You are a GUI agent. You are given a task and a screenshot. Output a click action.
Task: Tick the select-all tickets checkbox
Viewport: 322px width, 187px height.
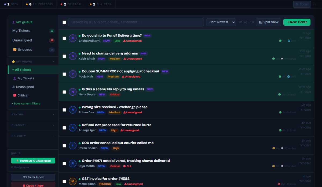(x=64, y=22)
